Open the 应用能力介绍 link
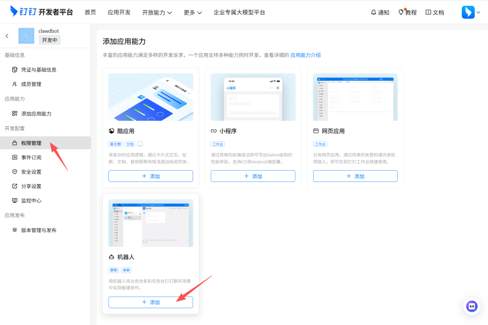This screenshot has height=325, width=488. (305, 55)
